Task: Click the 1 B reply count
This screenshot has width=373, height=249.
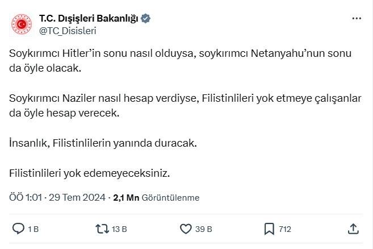Action: point(33,229)
